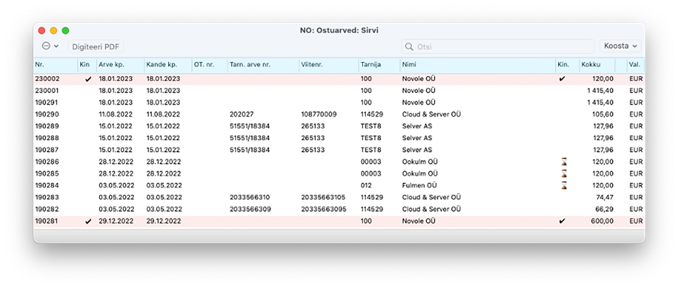Focus the Otsi search field
The width and height of the screenshot is (679, 288).
(x=498, y=46)
